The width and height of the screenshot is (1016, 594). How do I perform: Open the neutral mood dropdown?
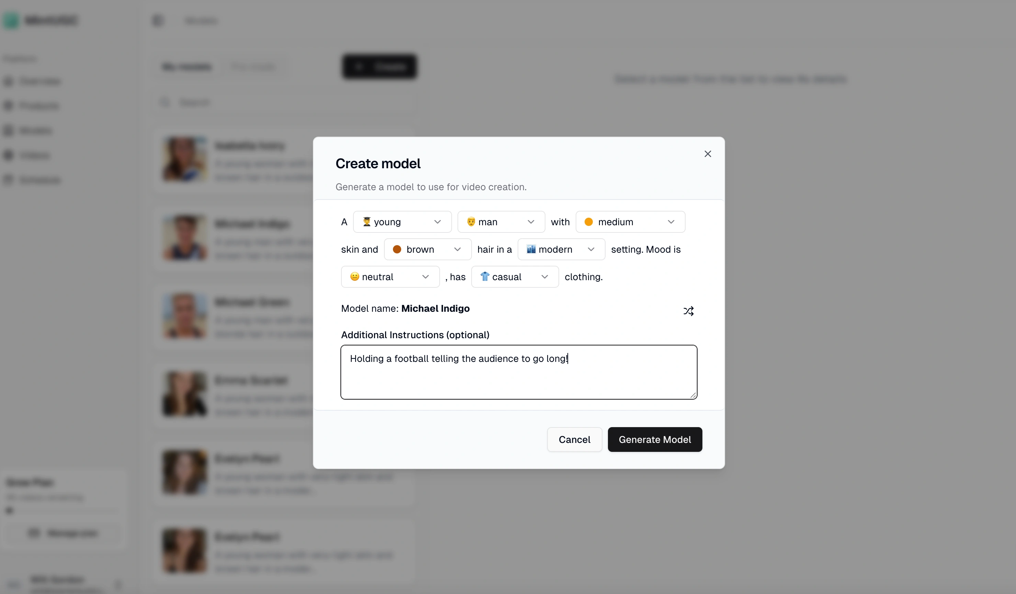point(390,276)
